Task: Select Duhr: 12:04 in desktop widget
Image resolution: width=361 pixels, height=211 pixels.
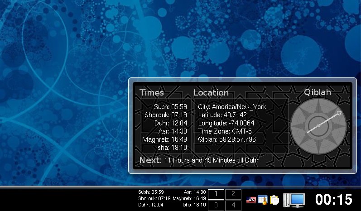Action: [171, 123]
